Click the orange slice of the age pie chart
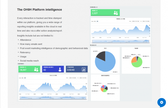Screen dimensions: 168x108 [x=134, y=60]
